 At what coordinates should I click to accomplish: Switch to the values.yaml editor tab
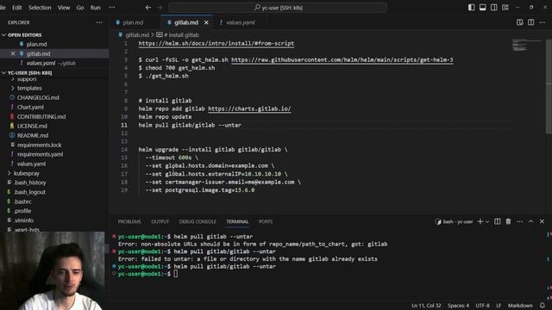point(241,22)
